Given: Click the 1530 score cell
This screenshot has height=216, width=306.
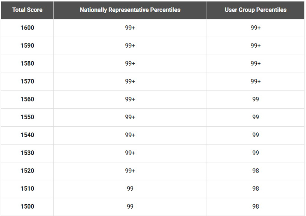Looking at the screenshot, I should (x=27, y=153).
